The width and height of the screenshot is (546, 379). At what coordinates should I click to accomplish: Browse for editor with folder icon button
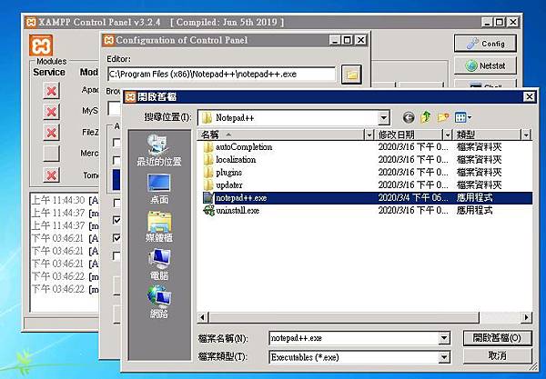pos(351,75)
